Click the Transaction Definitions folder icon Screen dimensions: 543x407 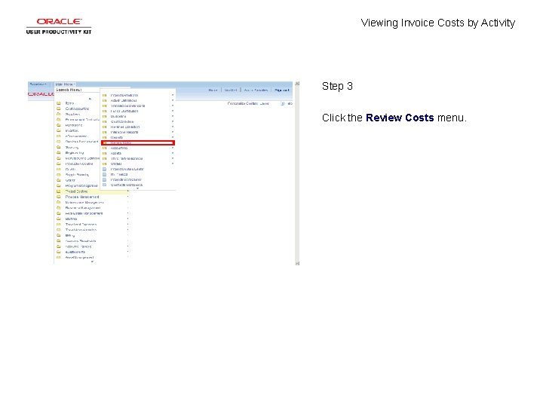point(104,106)
